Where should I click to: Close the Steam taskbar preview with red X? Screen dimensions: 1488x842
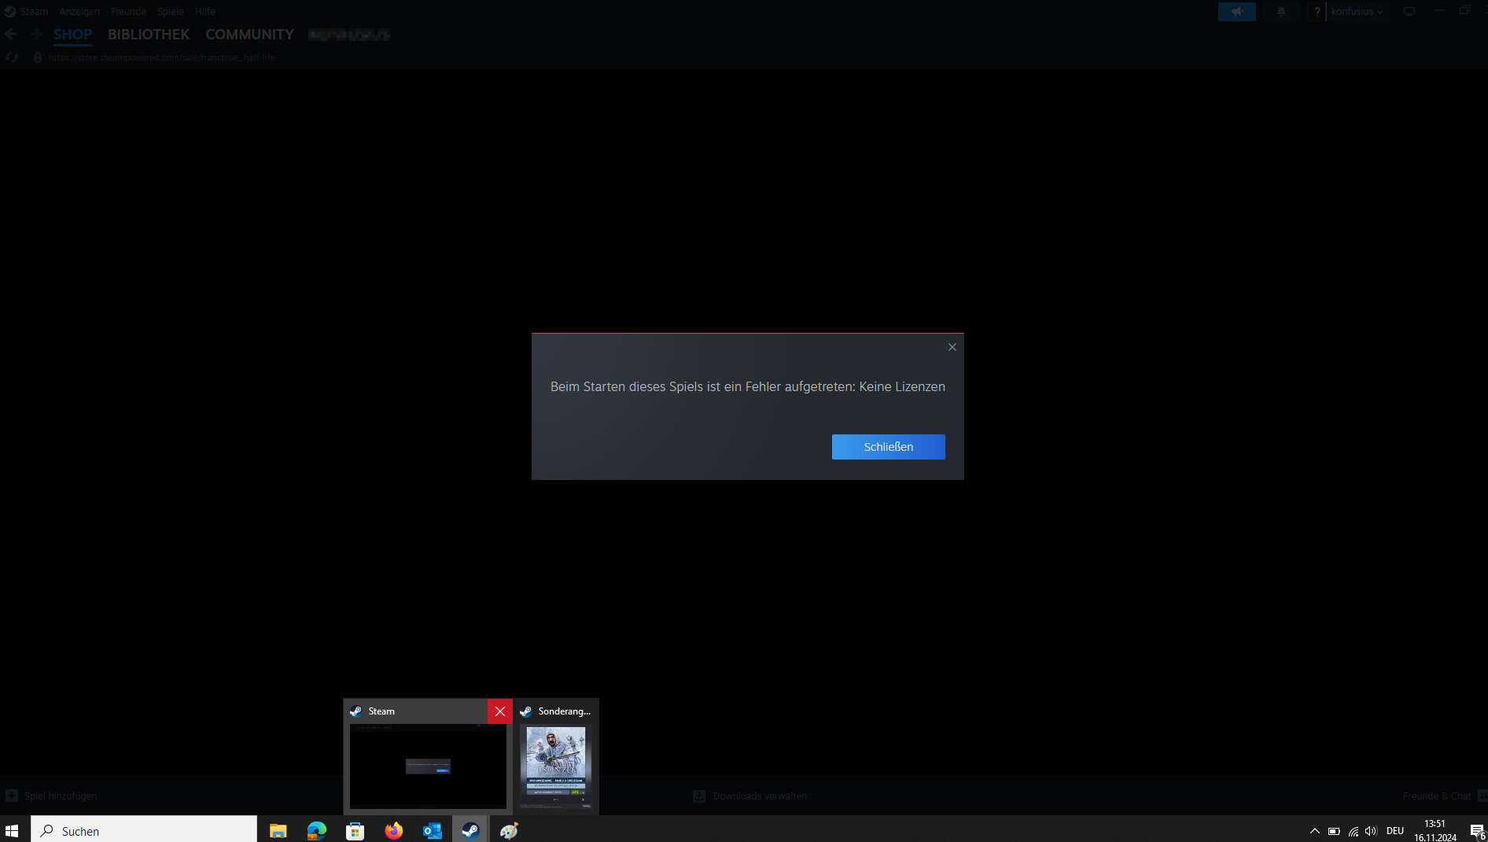click(500, 711)
